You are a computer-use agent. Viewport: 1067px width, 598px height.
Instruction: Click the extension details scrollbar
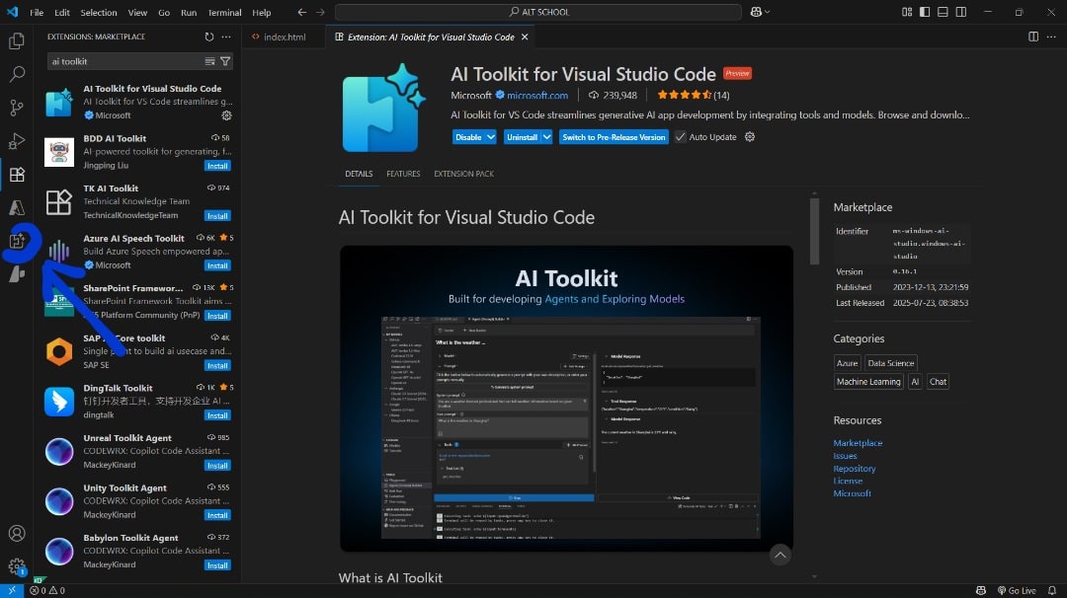tap(814, 231)
